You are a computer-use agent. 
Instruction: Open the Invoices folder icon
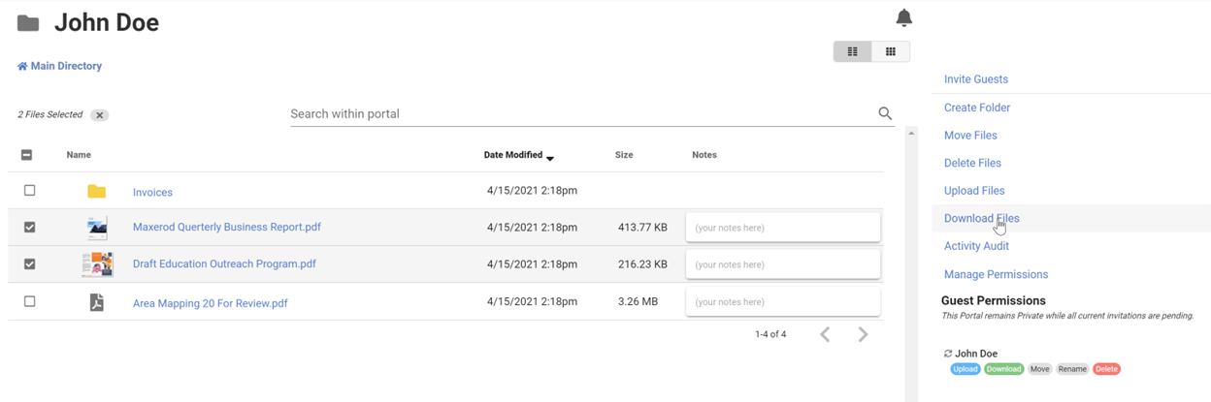click(x=96, y=192)
